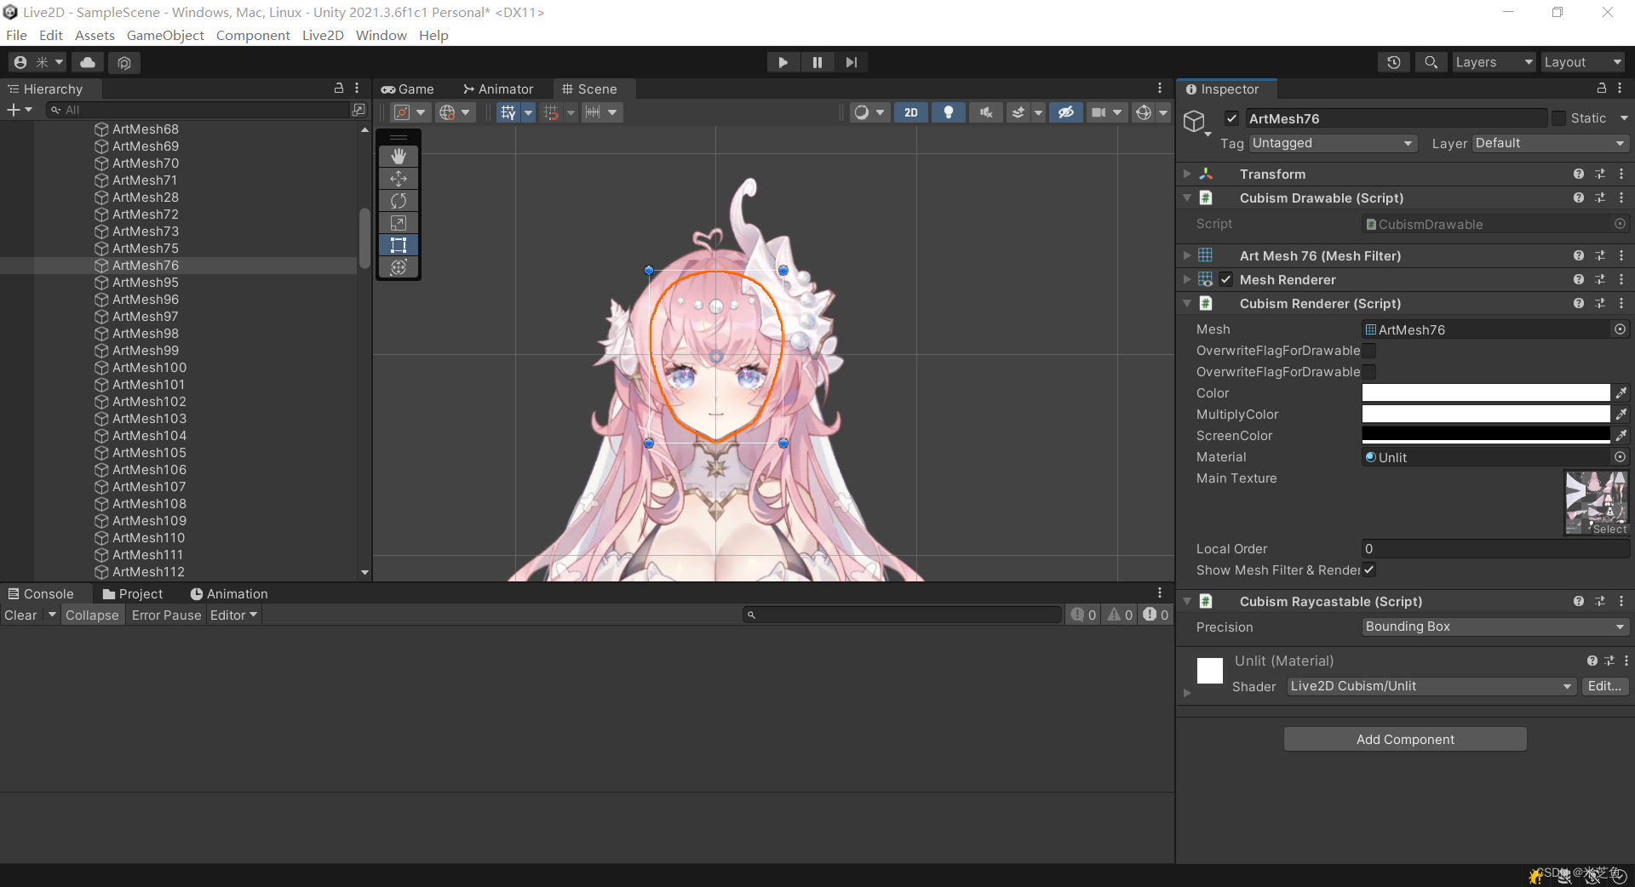Open the Layers dropdown
The image size is (1635, 887).
[x=1493, y=61]
